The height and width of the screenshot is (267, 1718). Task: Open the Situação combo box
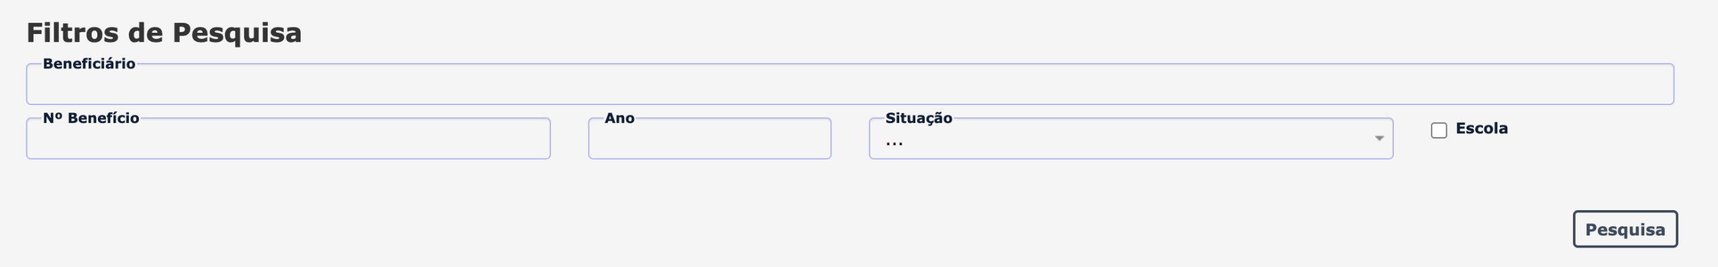tap(1131, 139)
